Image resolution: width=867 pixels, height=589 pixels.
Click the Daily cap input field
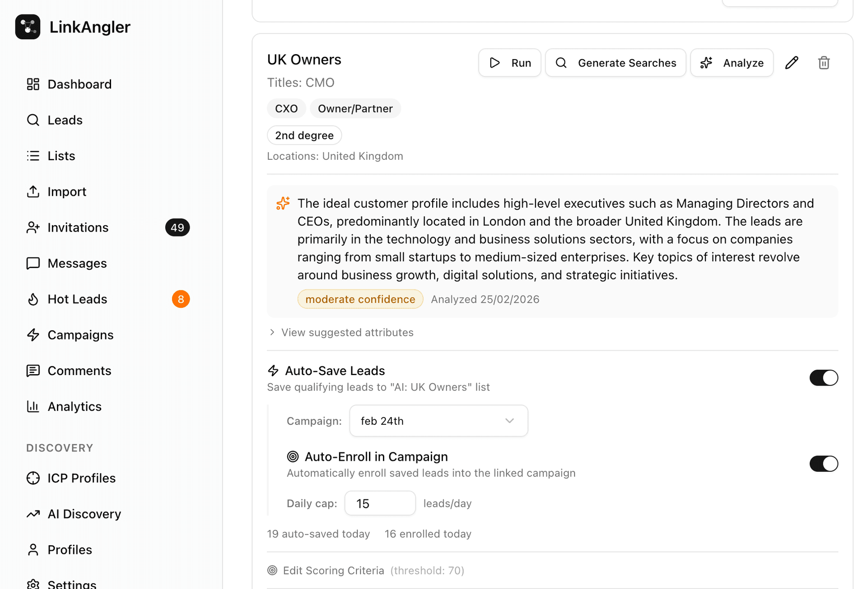380,503
